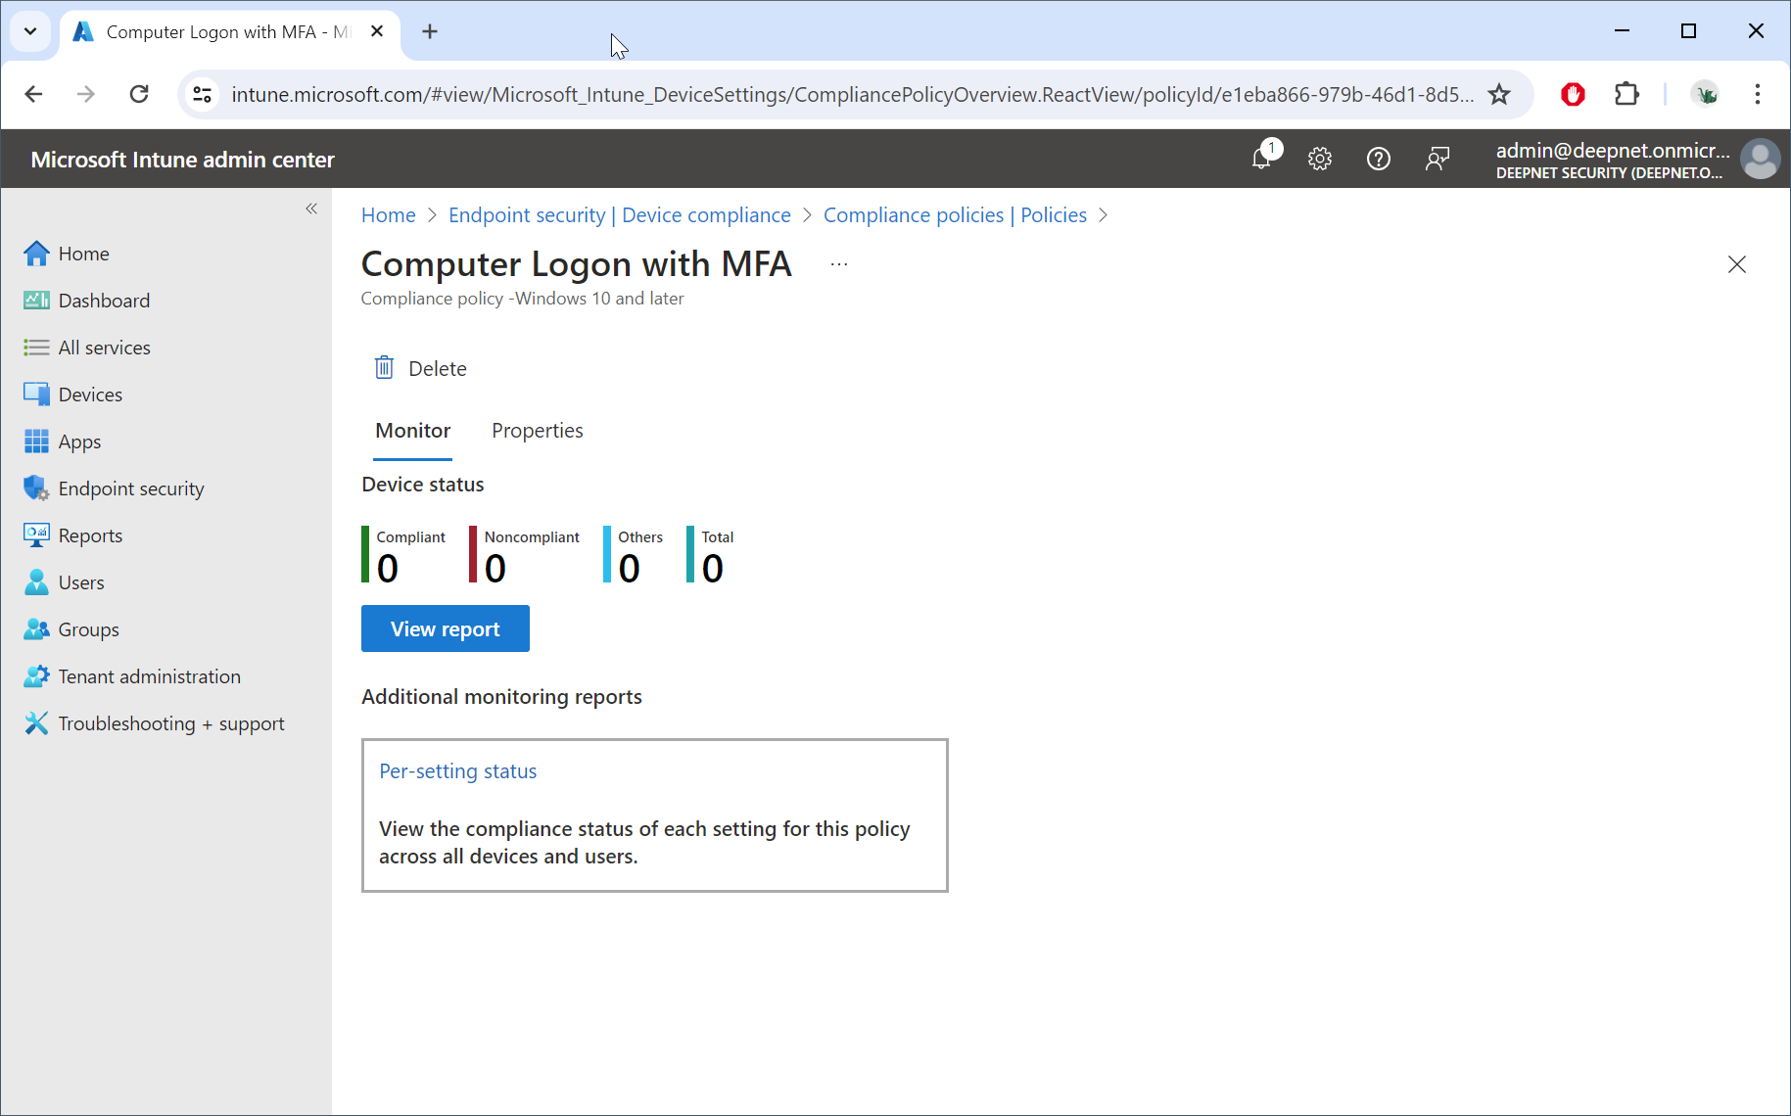The height and width of the screenshot is (1116, 1791).
Task: Switch to the Properties tab
Action: [x=537, y=431]
